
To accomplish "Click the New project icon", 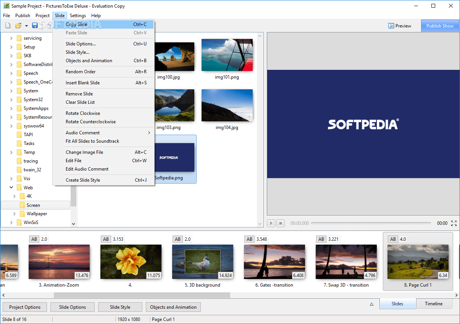I will [8, 26].
